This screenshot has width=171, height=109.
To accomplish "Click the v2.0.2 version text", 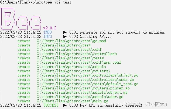I will point(50,28).
